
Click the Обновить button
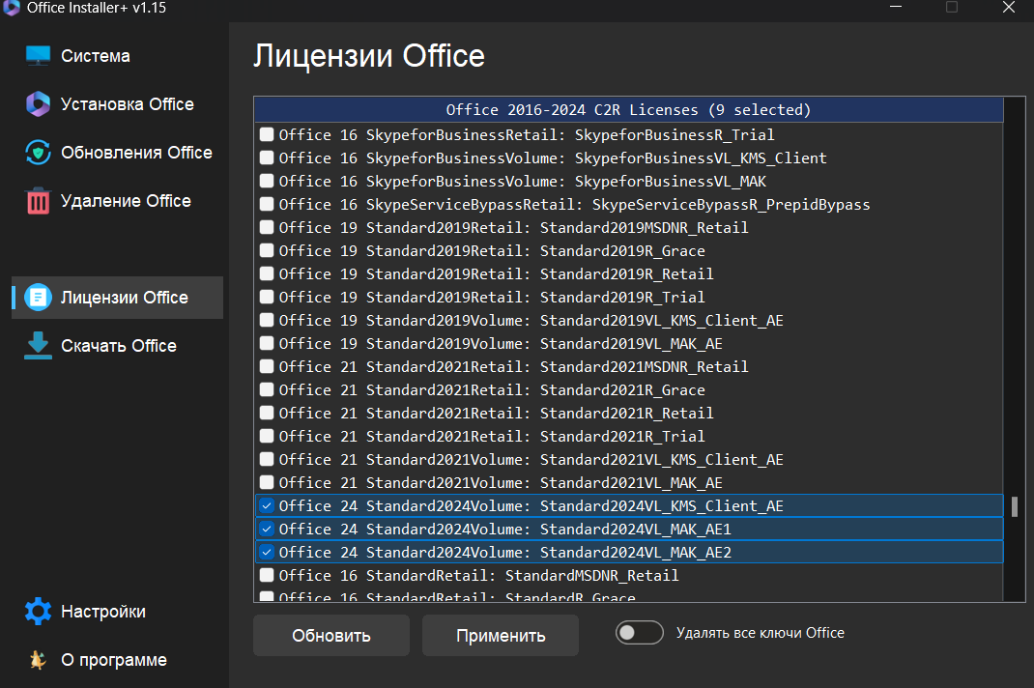(x=331, y=636)
